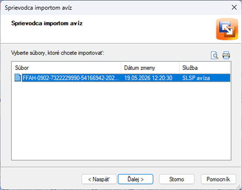Click the date cell 19.05.2026 12:20:30
This screenshot has height=190, width=242.
click(x=148, y=78)
